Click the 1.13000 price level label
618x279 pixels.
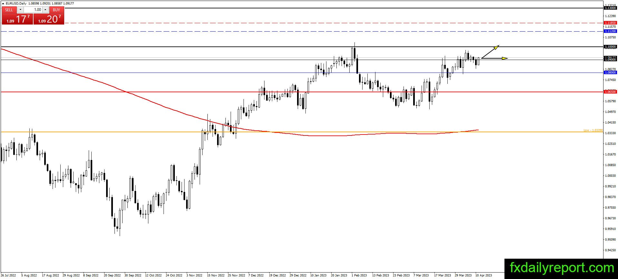610,8
